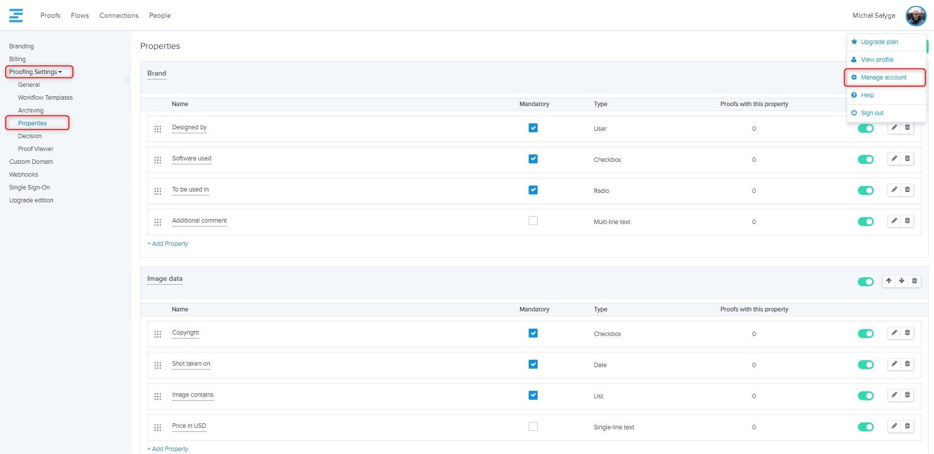934x454 pixels.
Task: Click Add Property under Brand group
Action: pos(168,244)
